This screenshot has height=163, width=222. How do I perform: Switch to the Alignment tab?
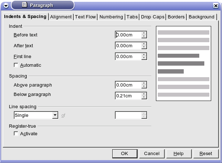click(61, 17)
